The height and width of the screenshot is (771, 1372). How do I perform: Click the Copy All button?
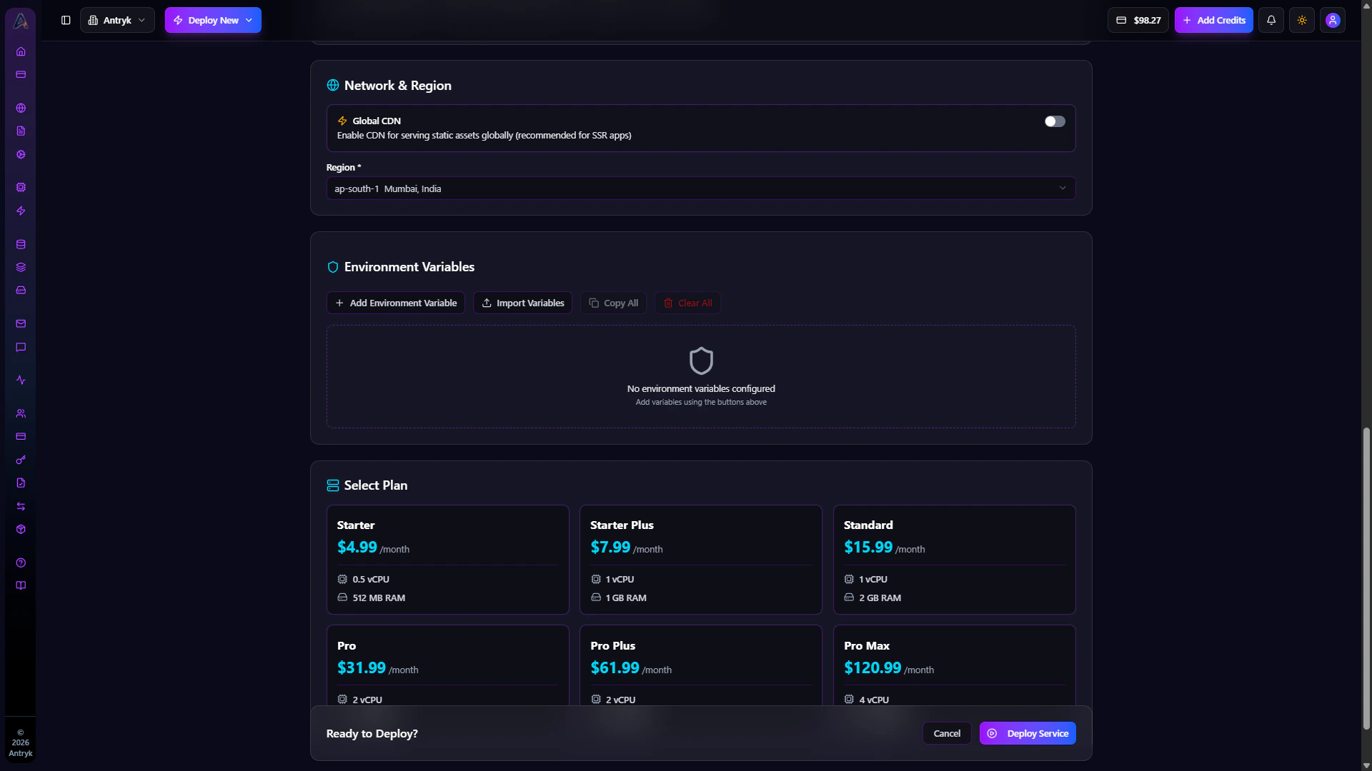(614, 303)
